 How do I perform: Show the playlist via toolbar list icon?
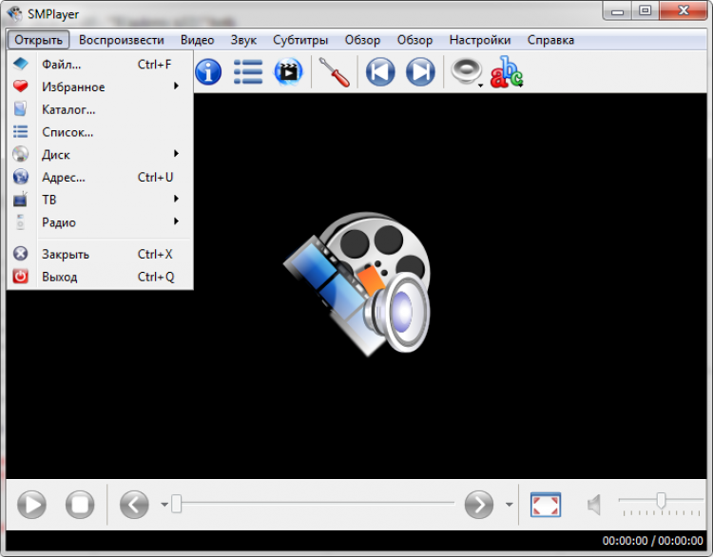tap(248, 72)
